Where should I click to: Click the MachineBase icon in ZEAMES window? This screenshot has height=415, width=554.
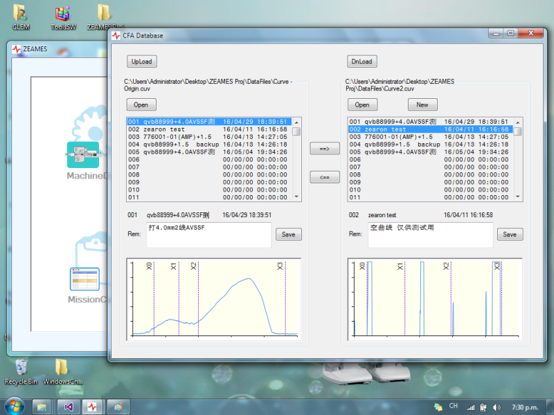pyautogui.click(x=84, y=156)
